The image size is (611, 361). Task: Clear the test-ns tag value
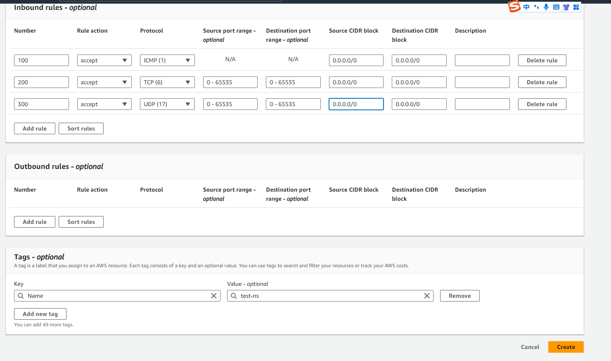coord(427,296)
